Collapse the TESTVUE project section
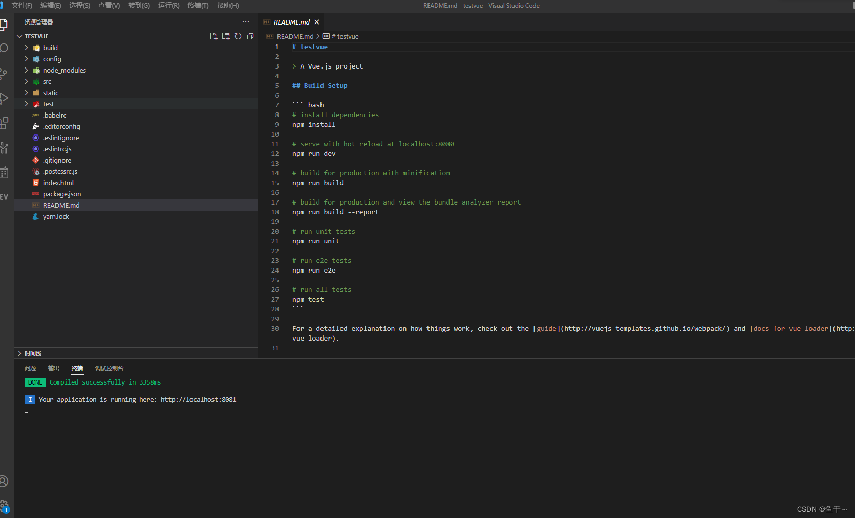 [x=19, y=36]
